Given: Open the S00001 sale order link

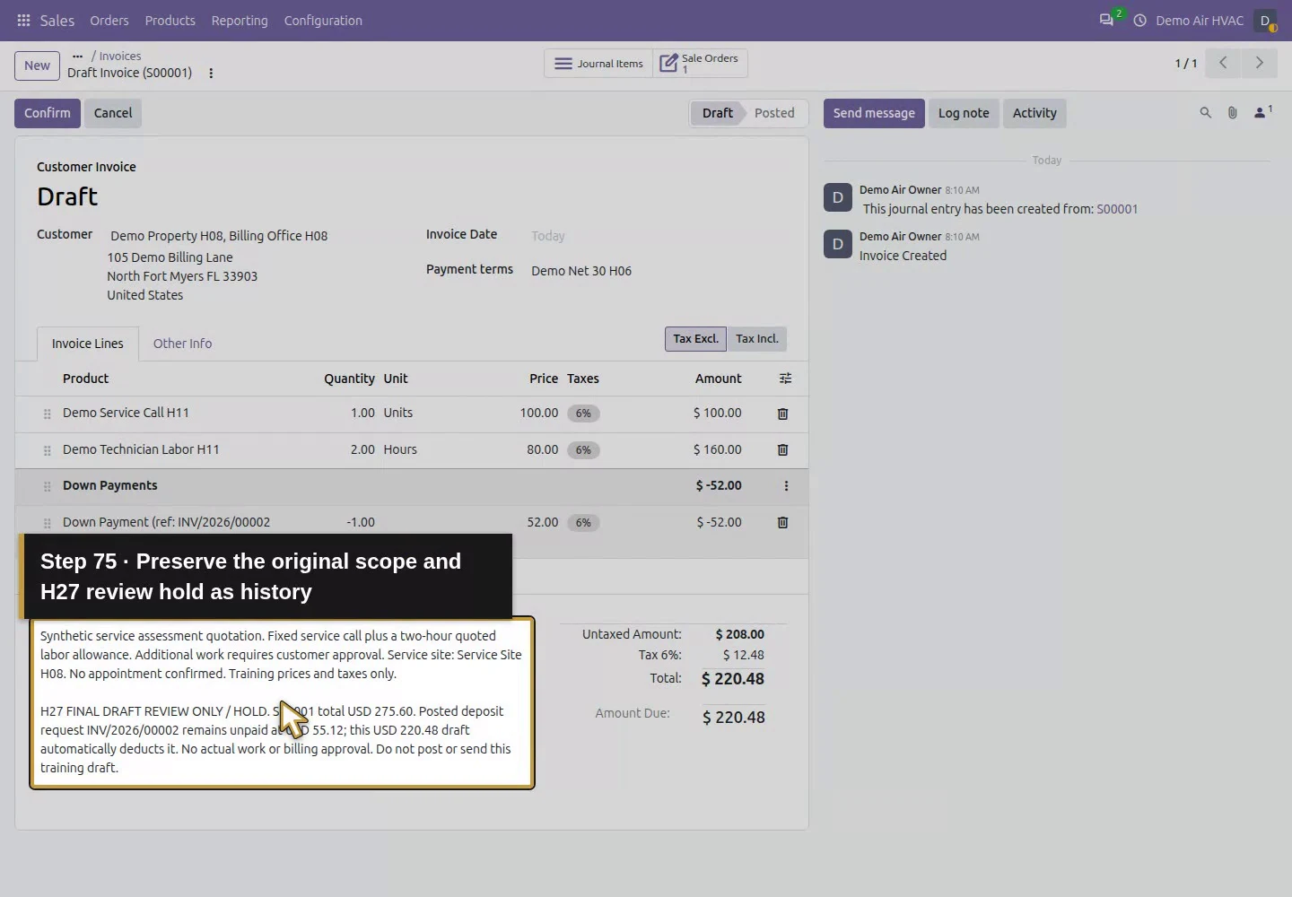Looking at the screenshot, I should 1117,209.
